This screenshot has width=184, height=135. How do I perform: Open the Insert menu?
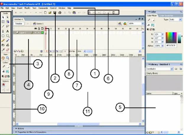[x=20, y=8]
